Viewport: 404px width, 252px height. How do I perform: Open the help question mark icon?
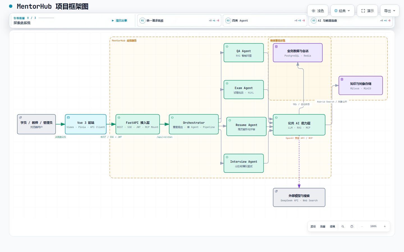tap(352, 227)
